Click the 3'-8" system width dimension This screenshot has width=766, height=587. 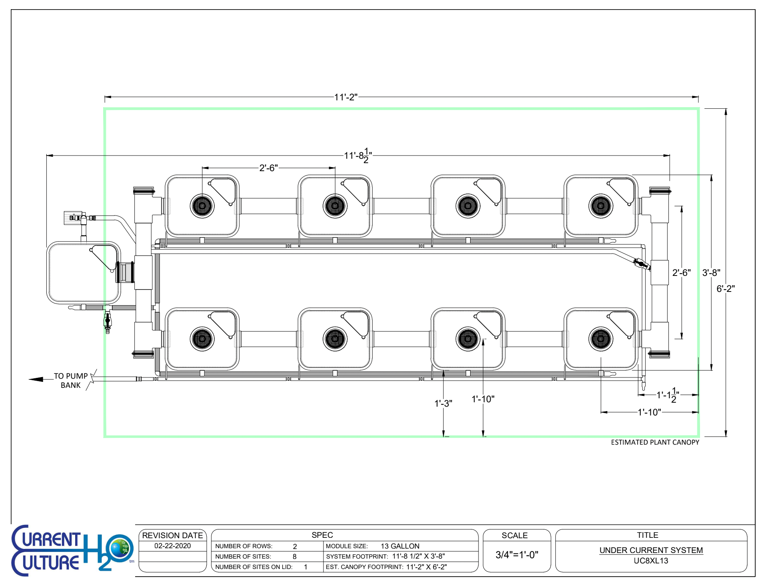711,273
